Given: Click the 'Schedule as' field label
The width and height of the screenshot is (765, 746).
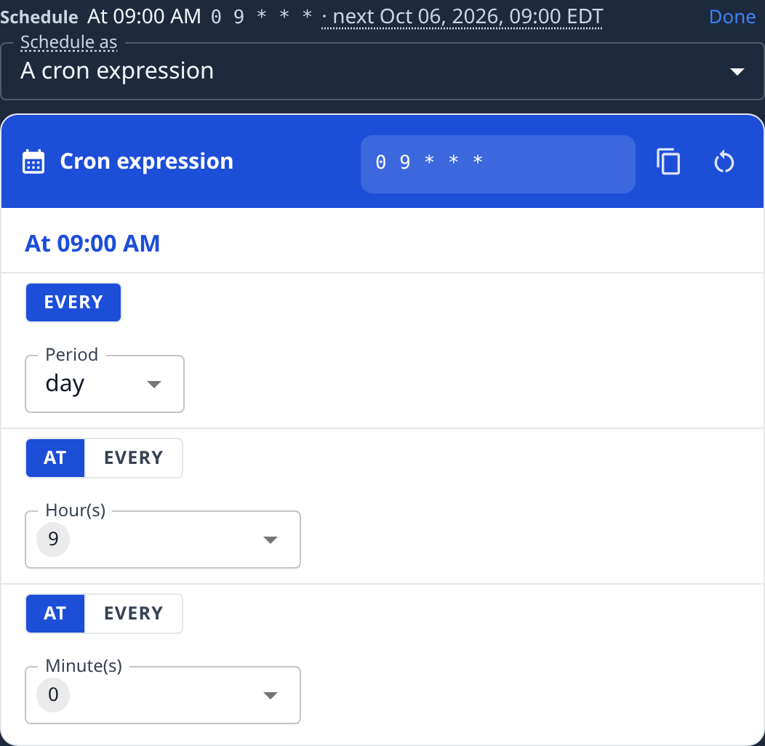Looking at the screenshot, I should coord(69,42).
